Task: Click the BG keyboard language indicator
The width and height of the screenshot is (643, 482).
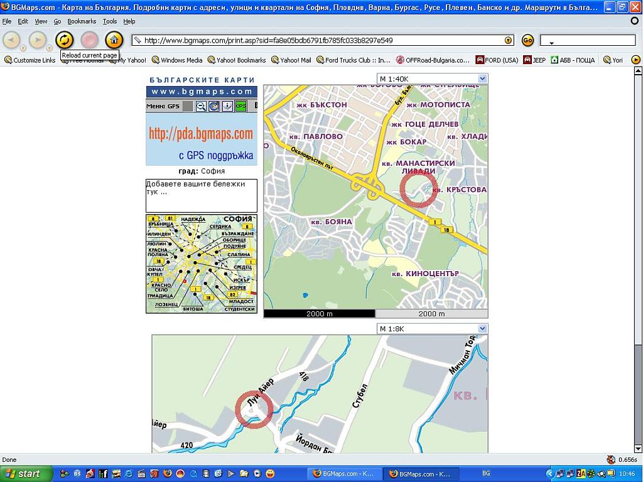Action: 487,474
